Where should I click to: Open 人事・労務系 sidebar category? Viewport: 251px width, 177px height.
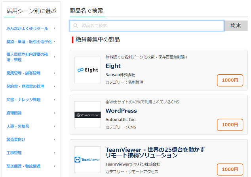point(18,126)
